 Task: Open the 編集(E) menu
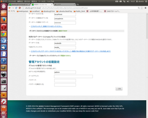(x=20, y=1)
